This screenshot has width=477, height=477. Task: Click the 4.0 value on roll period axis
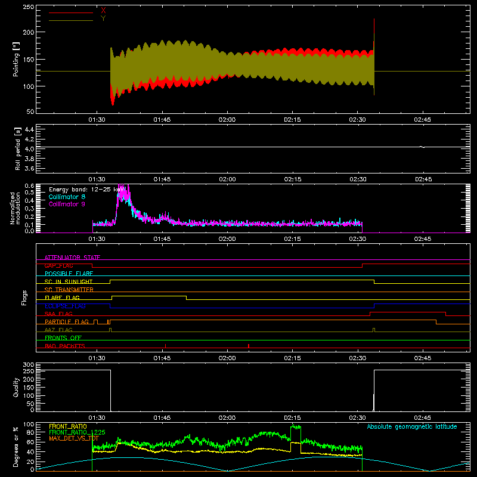coord(29,149)
